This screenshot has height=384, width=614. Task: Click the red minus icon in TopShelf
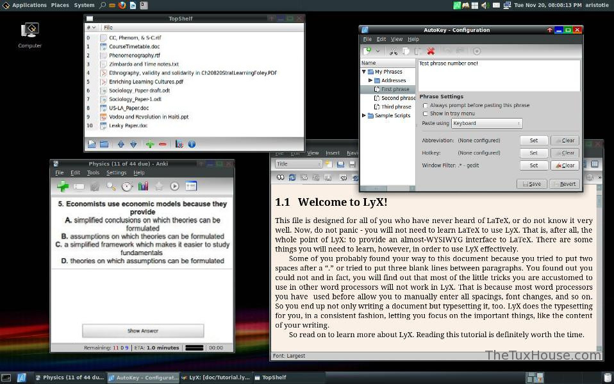point(163,144)
